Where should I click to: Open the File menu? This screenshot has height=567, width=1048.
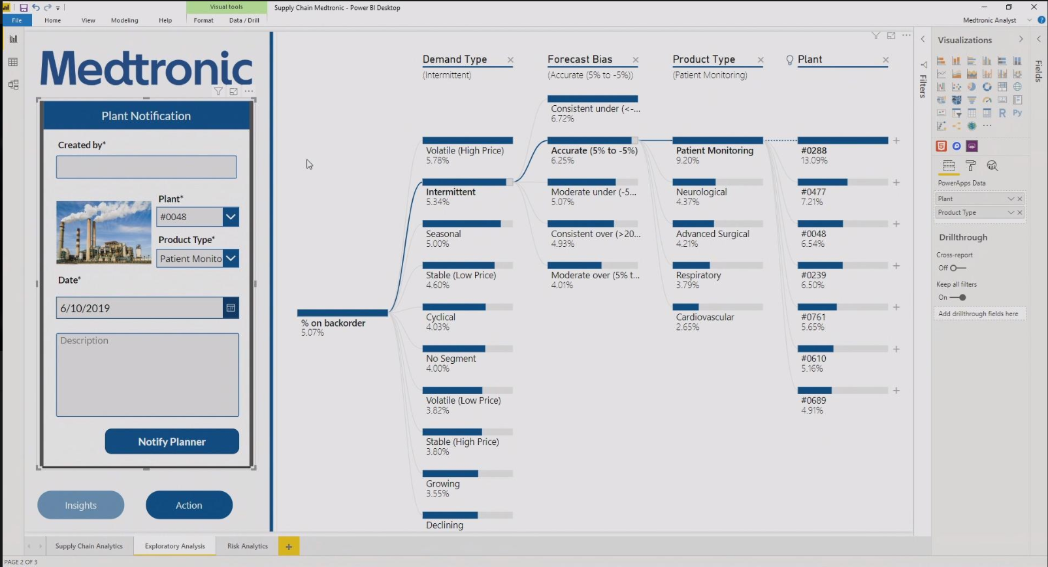pyautogui.click(x=16, y=20)
